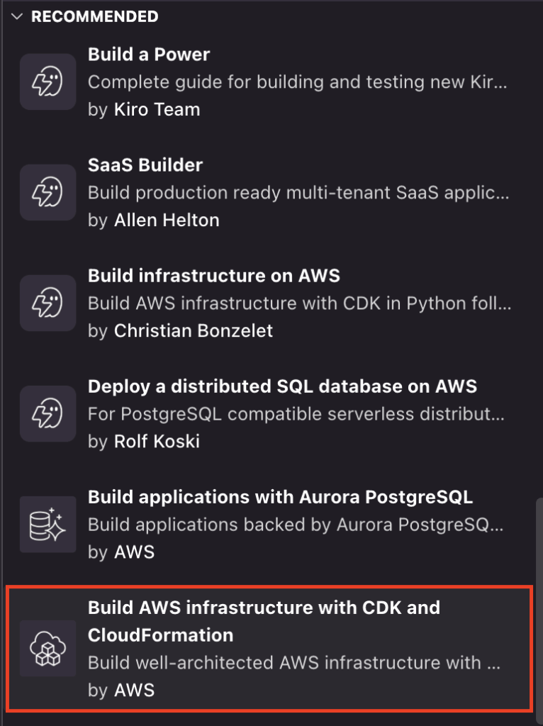Collapse the RECOMMENDED section chevron

(18, 16)
